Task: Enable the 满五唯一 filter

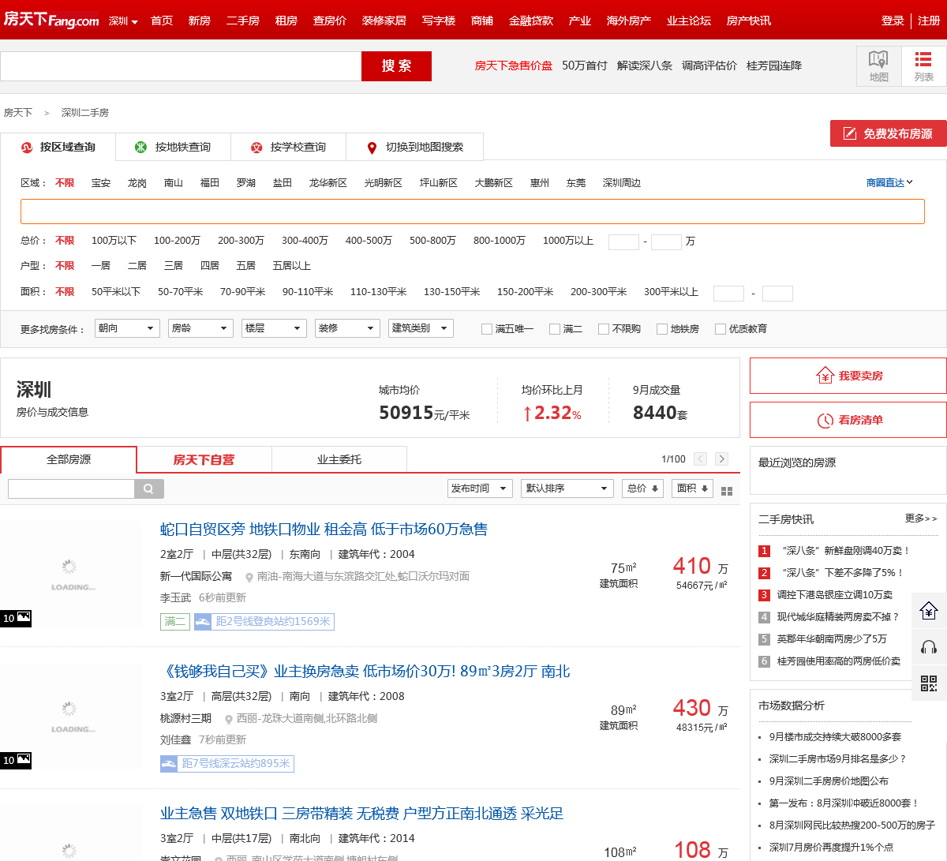Action: click(x=487, y=329)
